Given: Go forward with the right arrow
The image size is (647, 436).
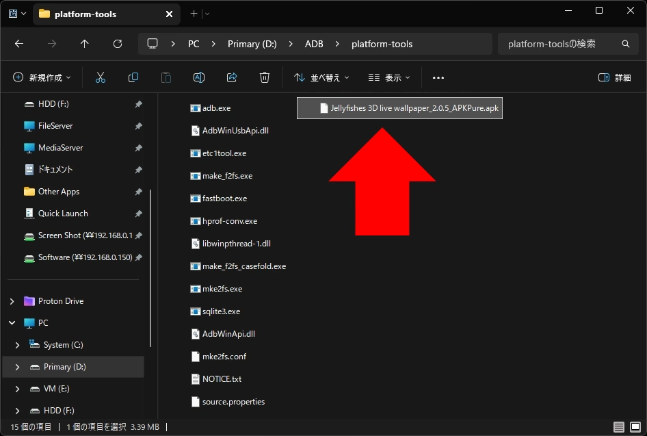Looking at the screenshot, I should click(51, 44).
